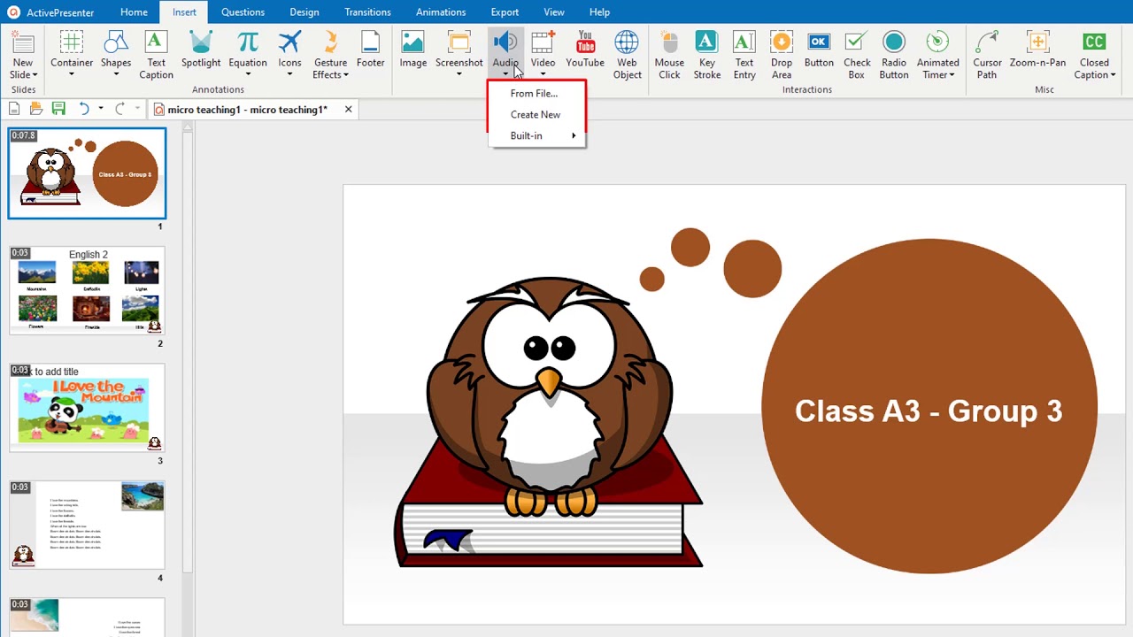Image resolution: width=1133 pixels, height=637 pixels.
Task: Choose From File... in the Audio menu
Action: (536, 93)
